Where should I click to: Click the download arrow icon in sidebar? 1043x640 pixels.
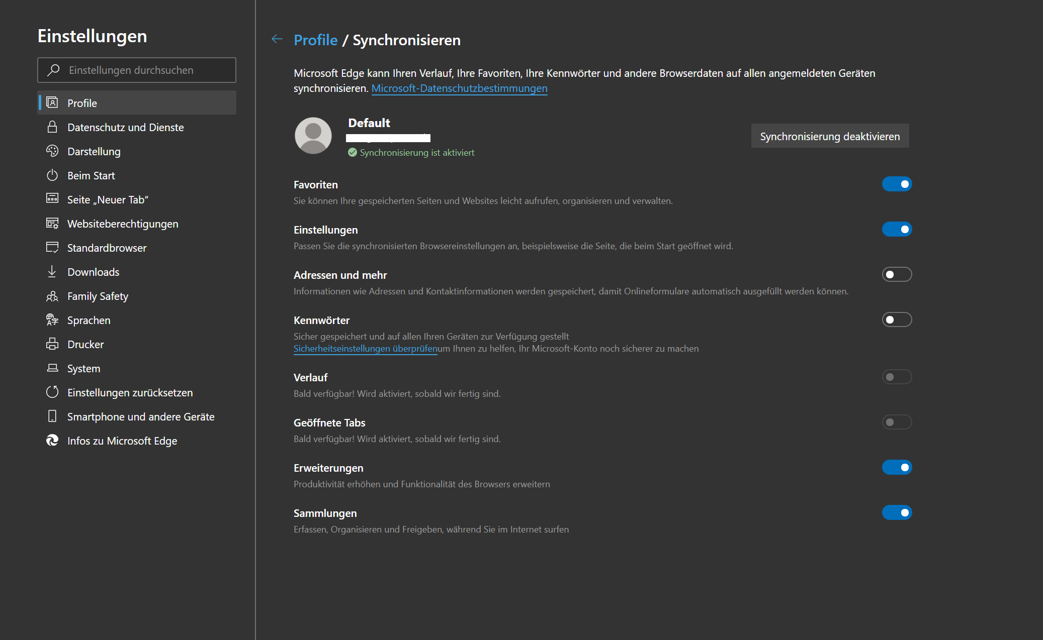point(52,272)
